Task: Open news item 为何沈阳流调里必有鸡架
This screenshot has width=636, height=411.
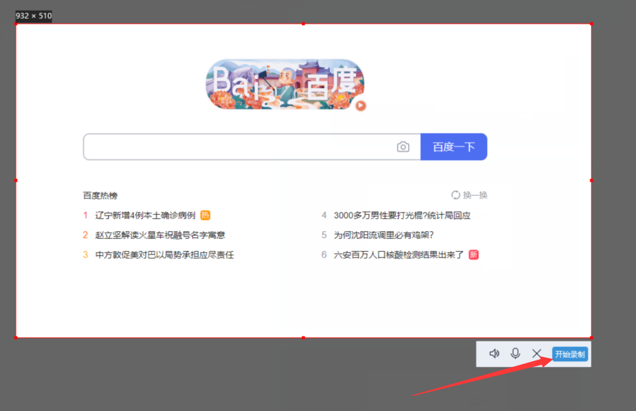Action: 383,235
